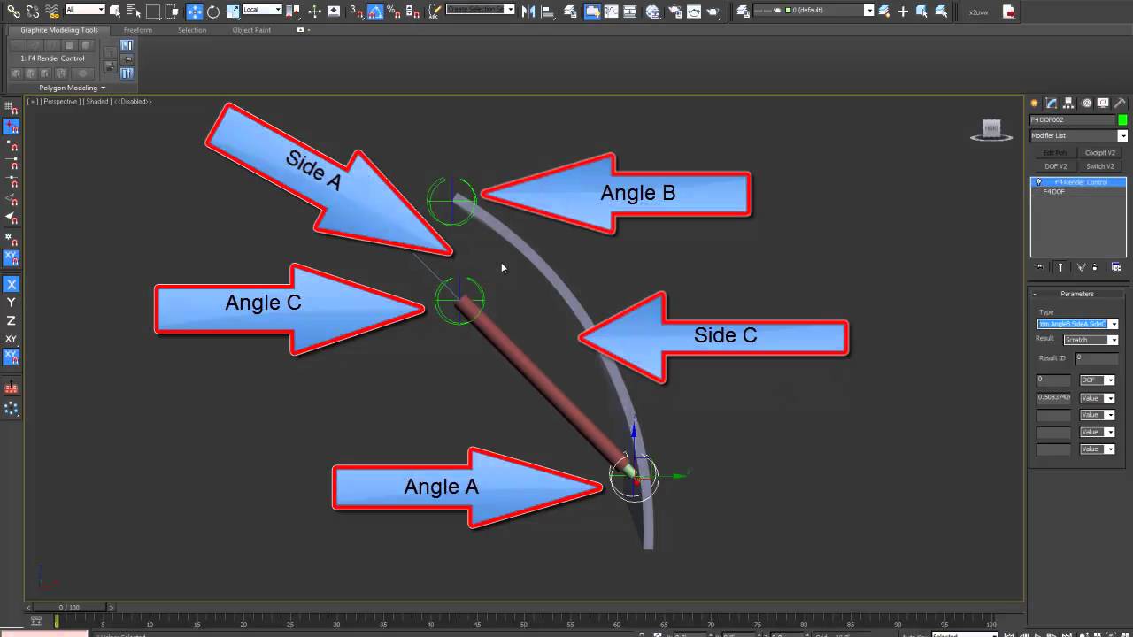Choose the Rectangular Selection Region tool
The height and width of the screenshot is (637, 1133).
click(153, 11)
